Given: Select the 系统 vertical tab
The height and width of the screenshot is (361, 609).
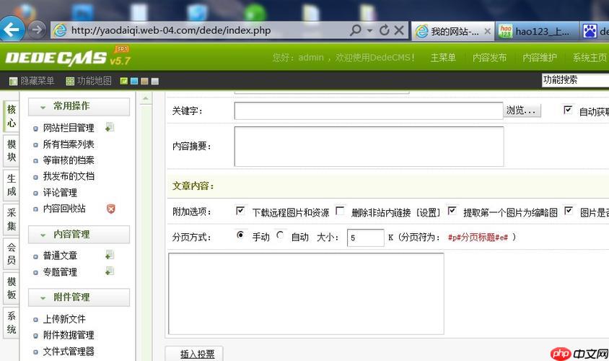Looking at the screenshot, I should tap(12, 323).
